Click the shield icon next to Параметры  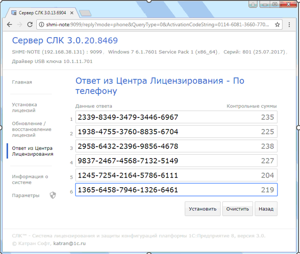(53, 195)
